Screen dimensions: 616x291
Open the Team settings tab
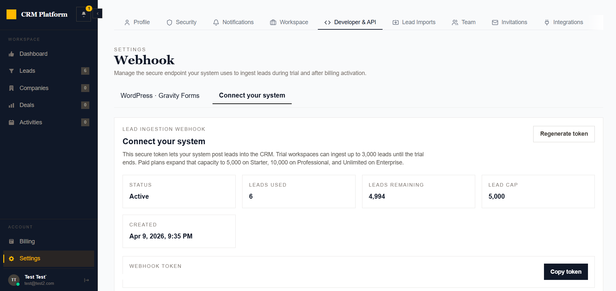(x=463, y=22)
